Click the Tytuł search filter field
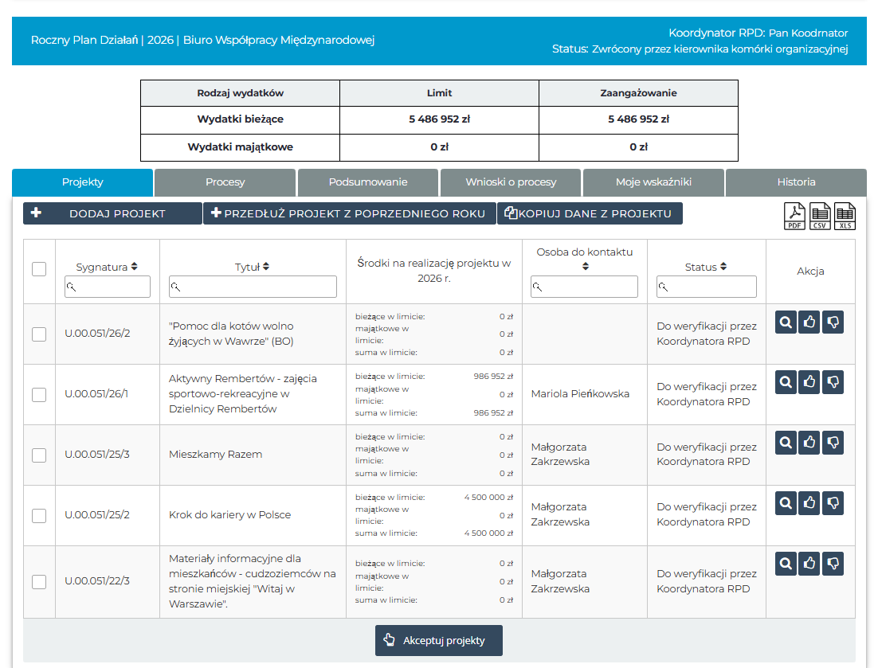 pos(253,287)
